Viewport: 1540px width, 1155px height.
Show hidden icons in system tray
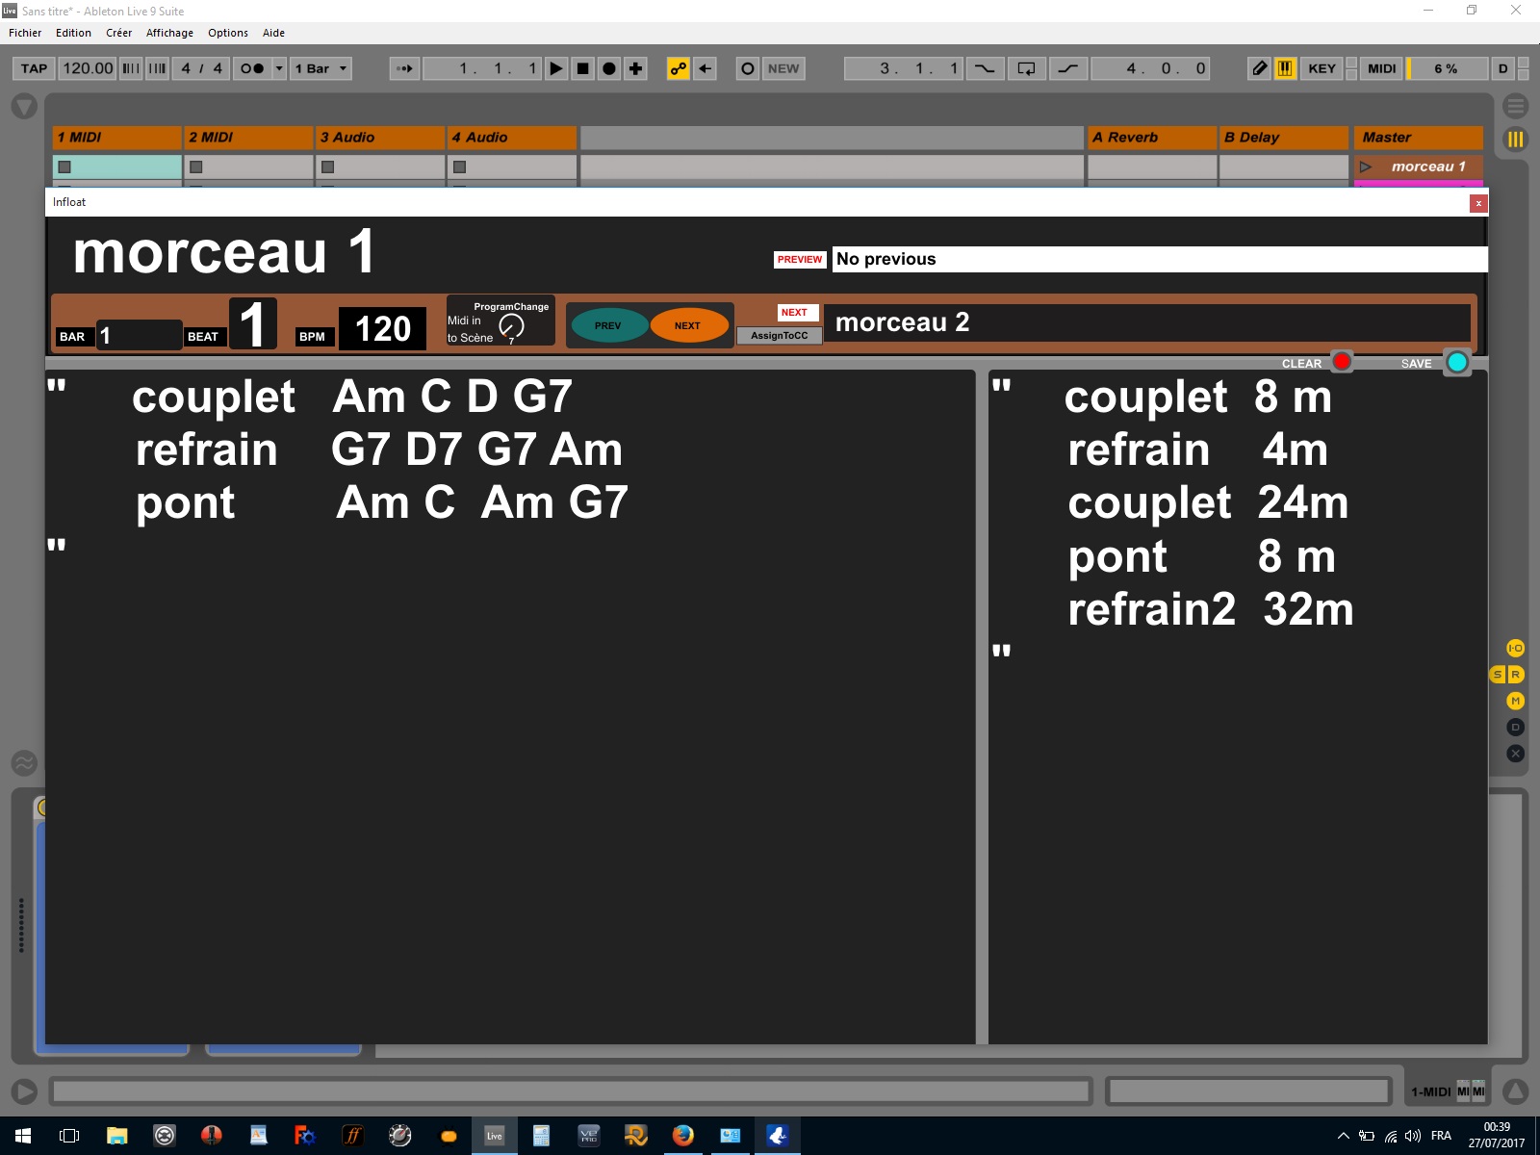(x=1343, y=1136)
